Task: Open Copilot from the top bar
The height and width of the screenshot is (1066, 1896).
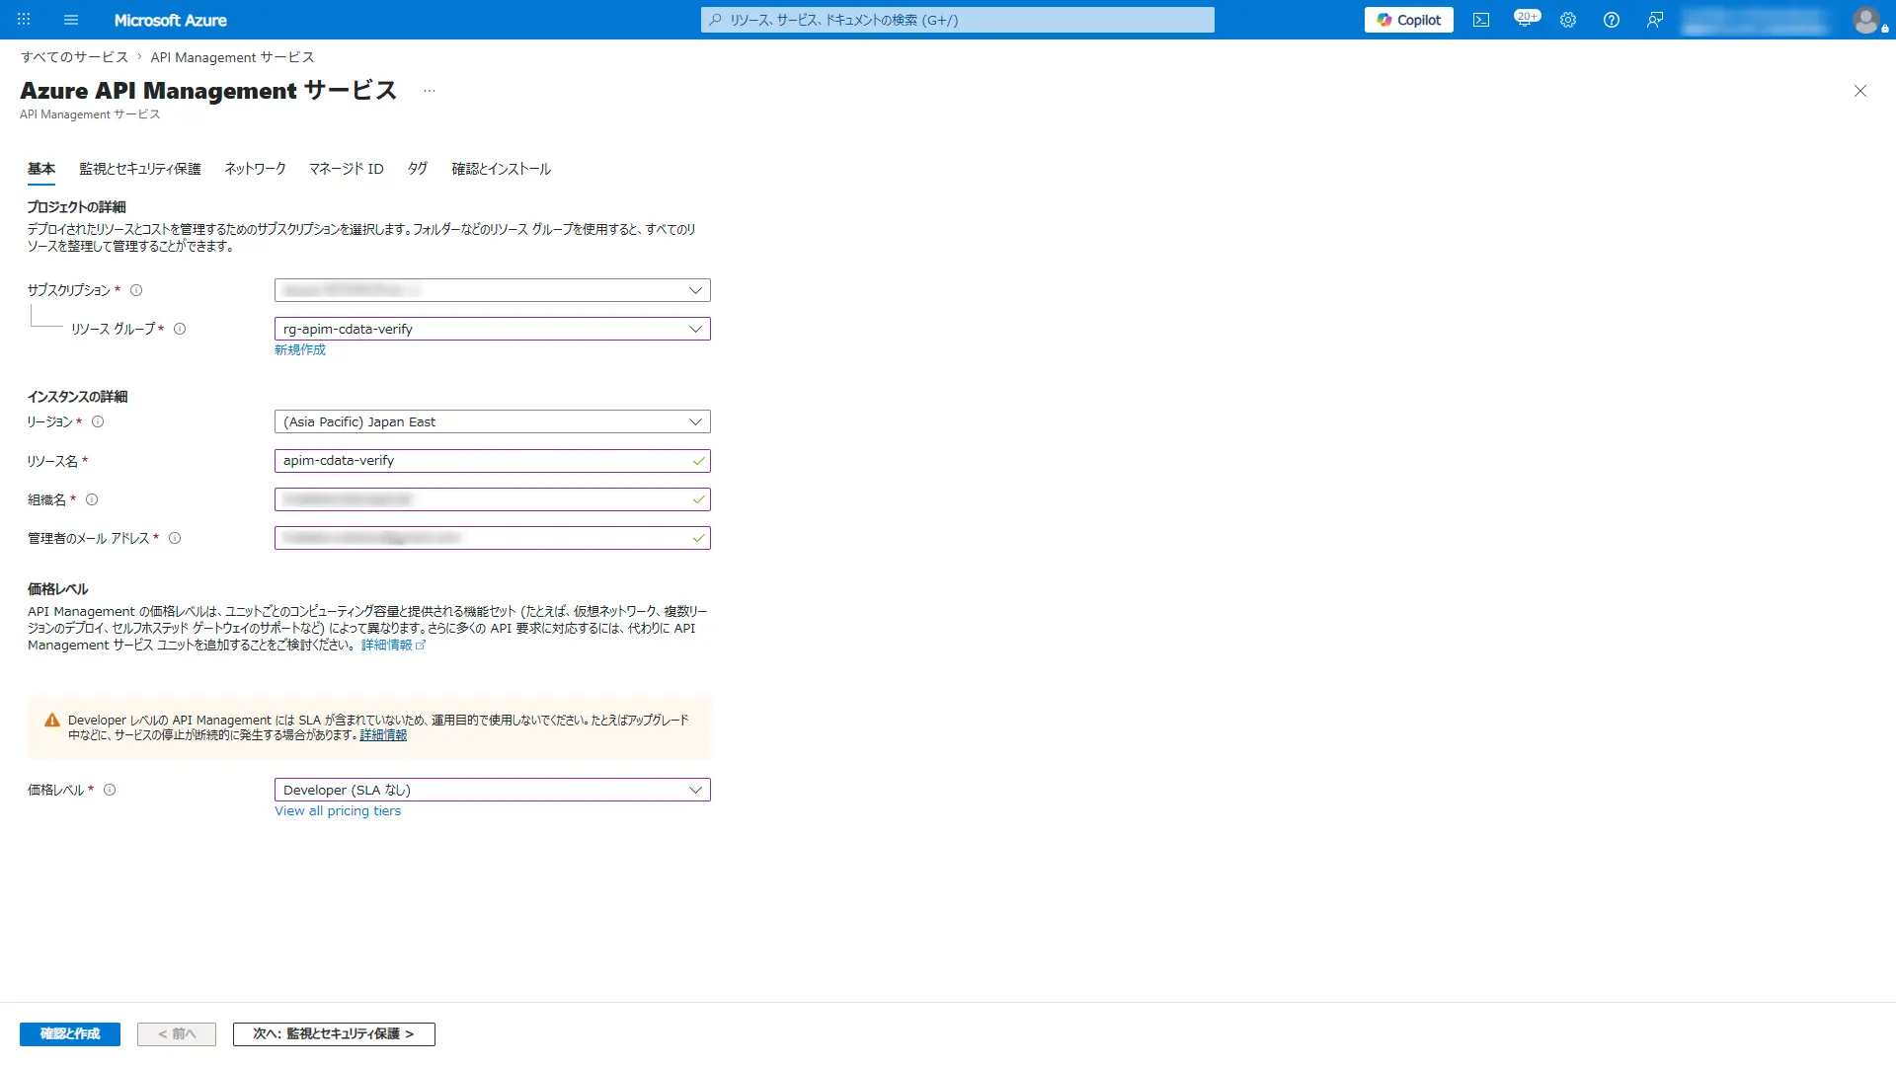Action: tap(1408, 20)
